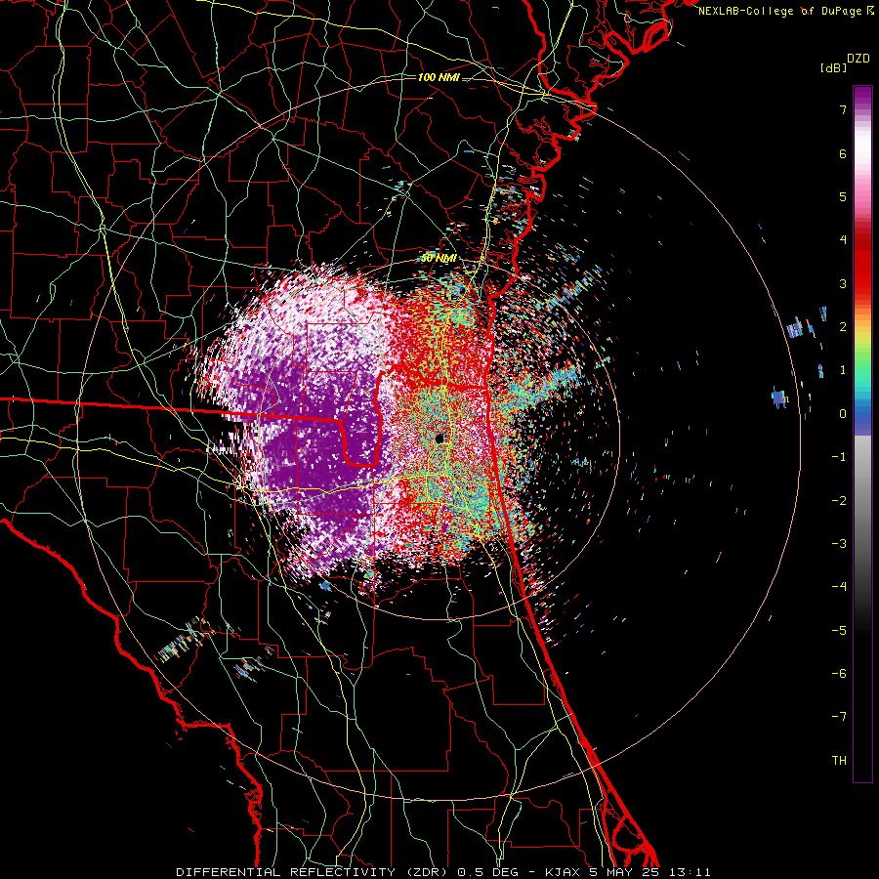Click the '1' value on the color scale
879x879 pixels.
coord(843,370)
